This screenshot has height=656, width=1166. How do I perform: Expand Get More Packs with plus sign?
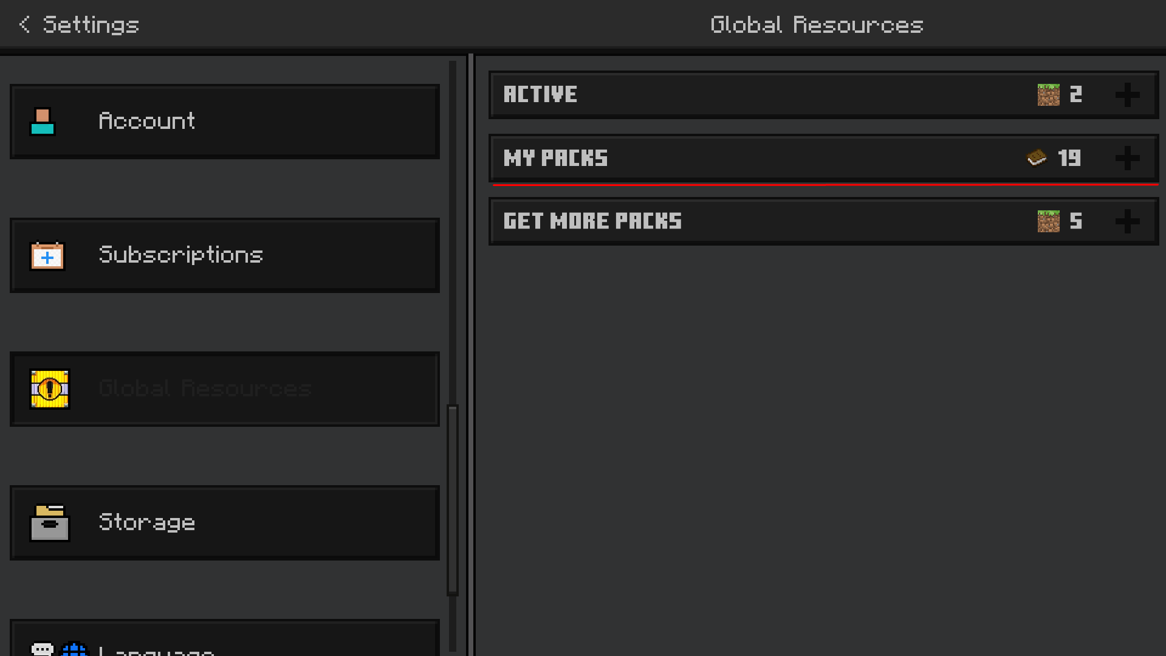[1127, 221]
